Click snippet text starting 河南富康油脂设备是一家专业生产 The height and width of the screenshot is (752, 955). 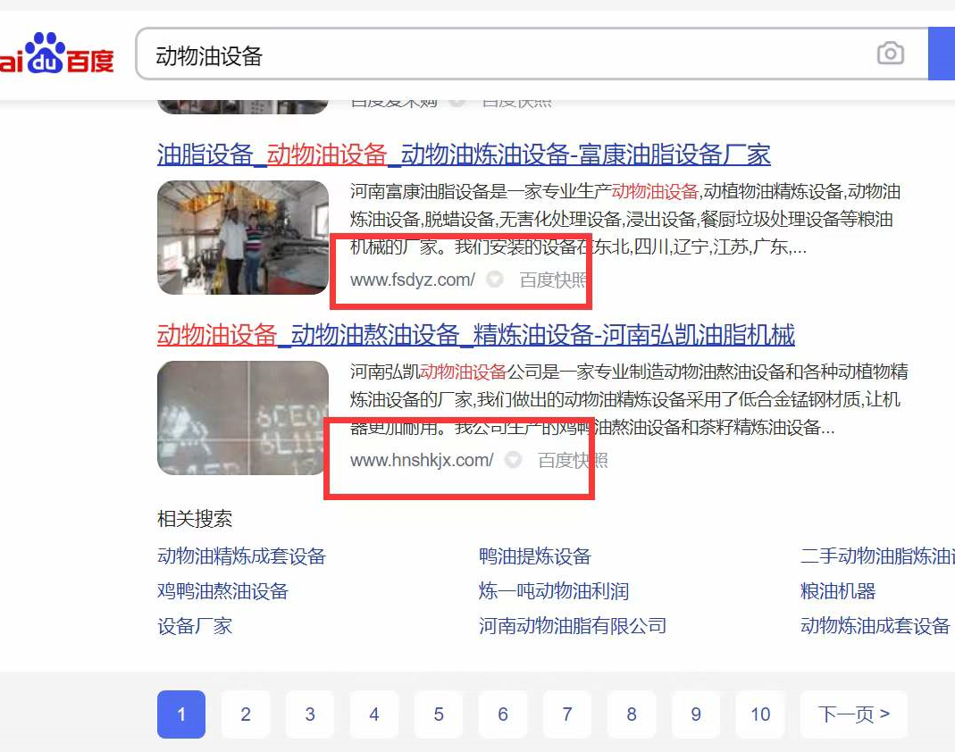[x=624, y=219]
